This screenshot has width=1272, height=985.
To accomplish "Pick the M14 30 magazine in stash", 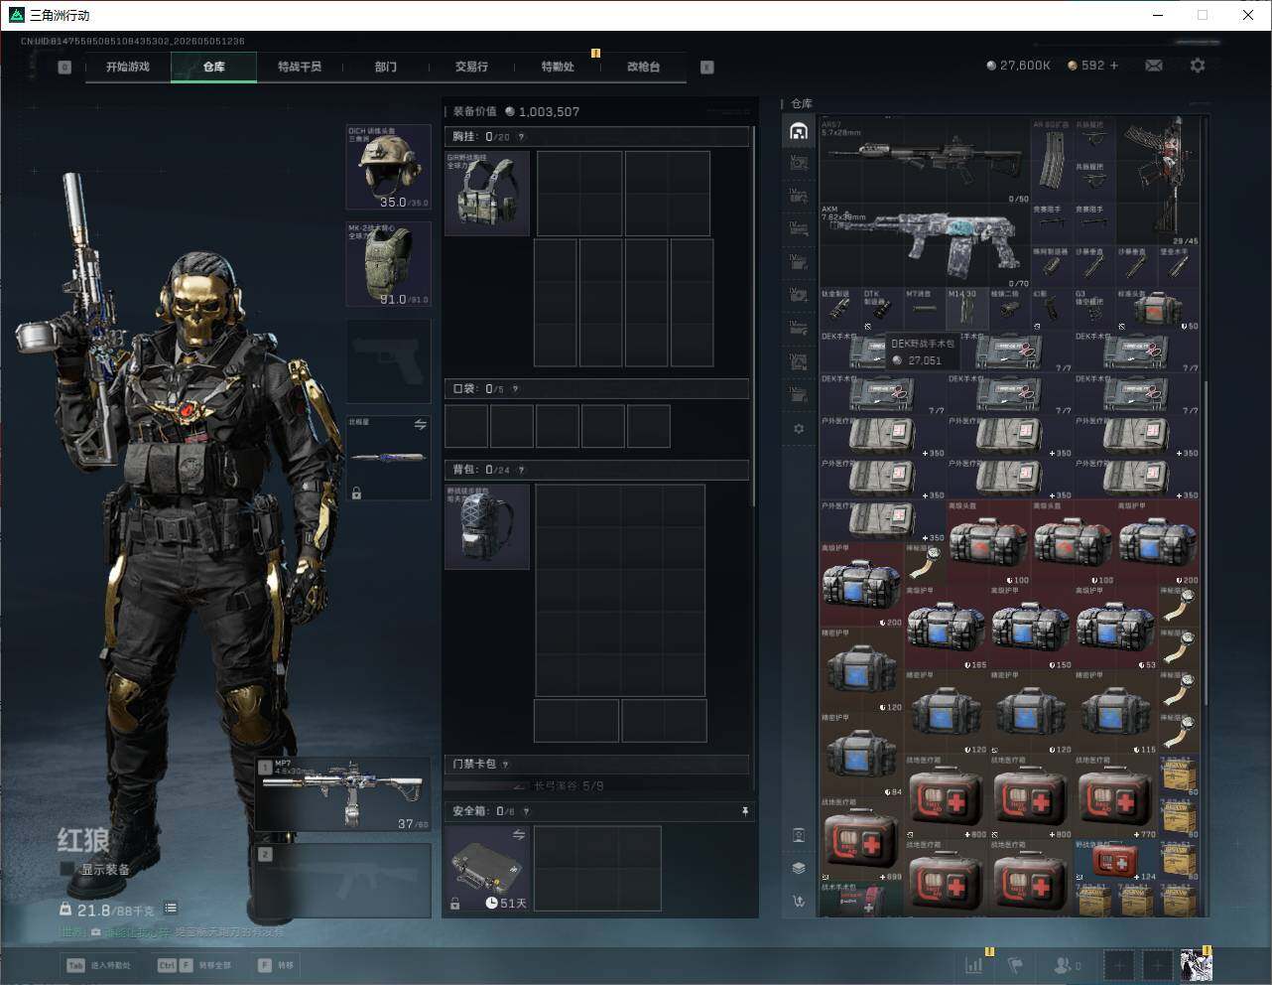I will (x=967, y=310).
